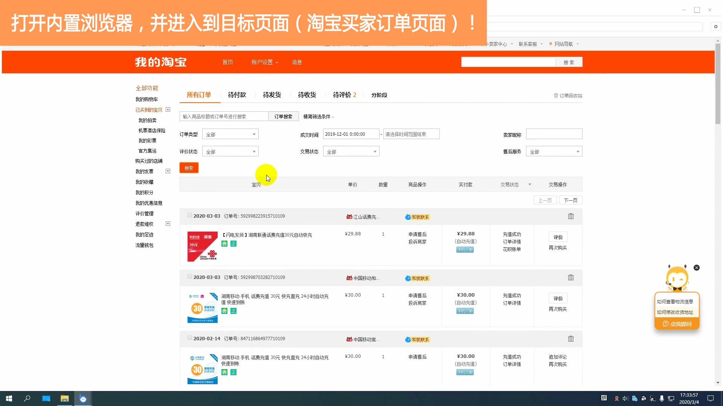Switch to the 待收货 tab
Image resolution: width=723 pixels, height=406 pixels.
(x=307, y=95)
